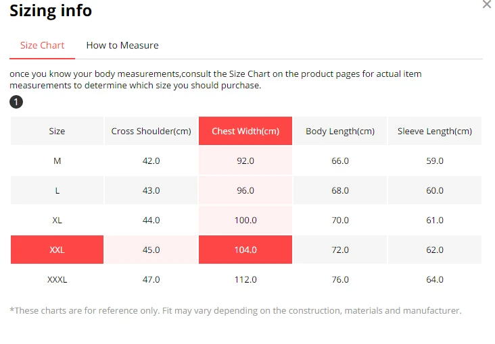Click the 64.0 sleeve length value

pyautogui.click(x=435, y=279)
